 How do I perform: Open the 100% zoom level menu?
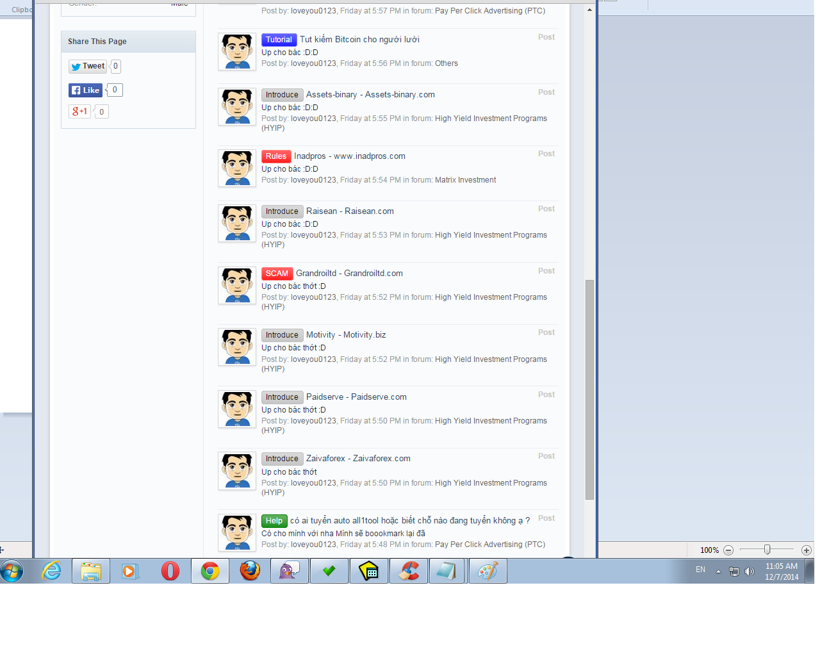point(710,550)
